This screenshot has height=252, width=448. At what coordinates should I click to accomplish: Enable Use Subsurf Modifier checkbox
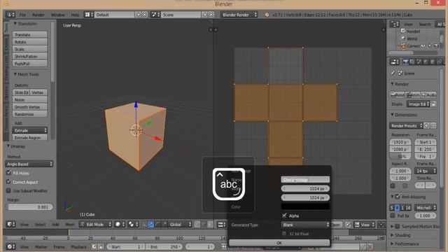click(x=8, y=190)
